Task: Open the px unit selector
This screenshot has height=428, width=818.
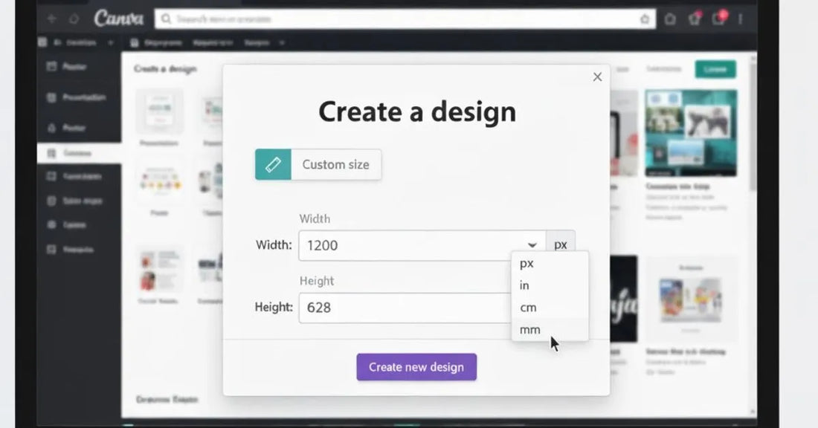Action: pos(561,245)
